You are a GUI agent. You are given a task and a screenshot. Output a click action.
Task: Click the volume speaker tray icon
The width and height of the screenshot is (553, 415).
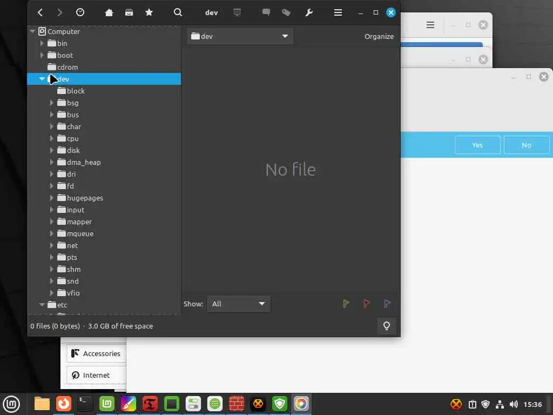pyautogui.click(x=514, y=404)
